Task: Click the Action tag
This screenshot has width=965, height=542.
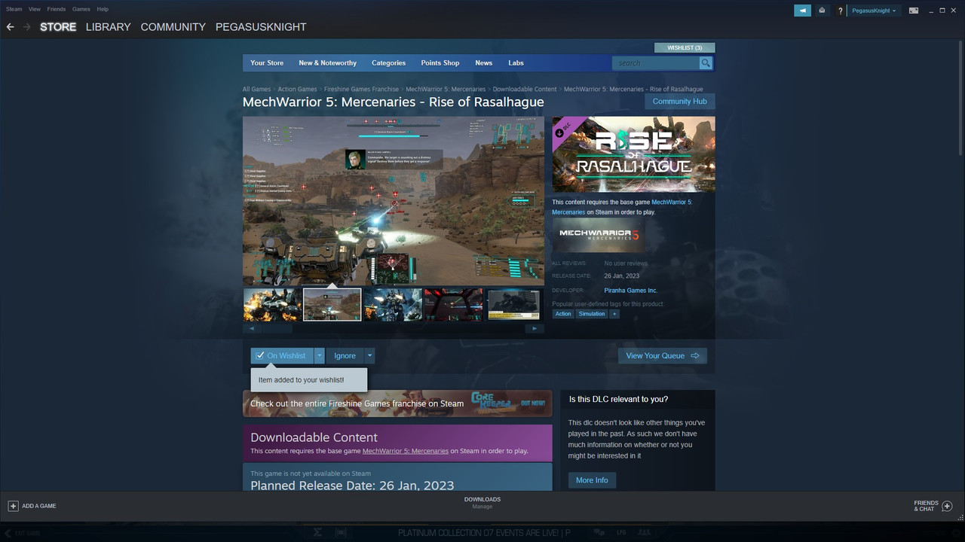Action: (x=563, y=314)
